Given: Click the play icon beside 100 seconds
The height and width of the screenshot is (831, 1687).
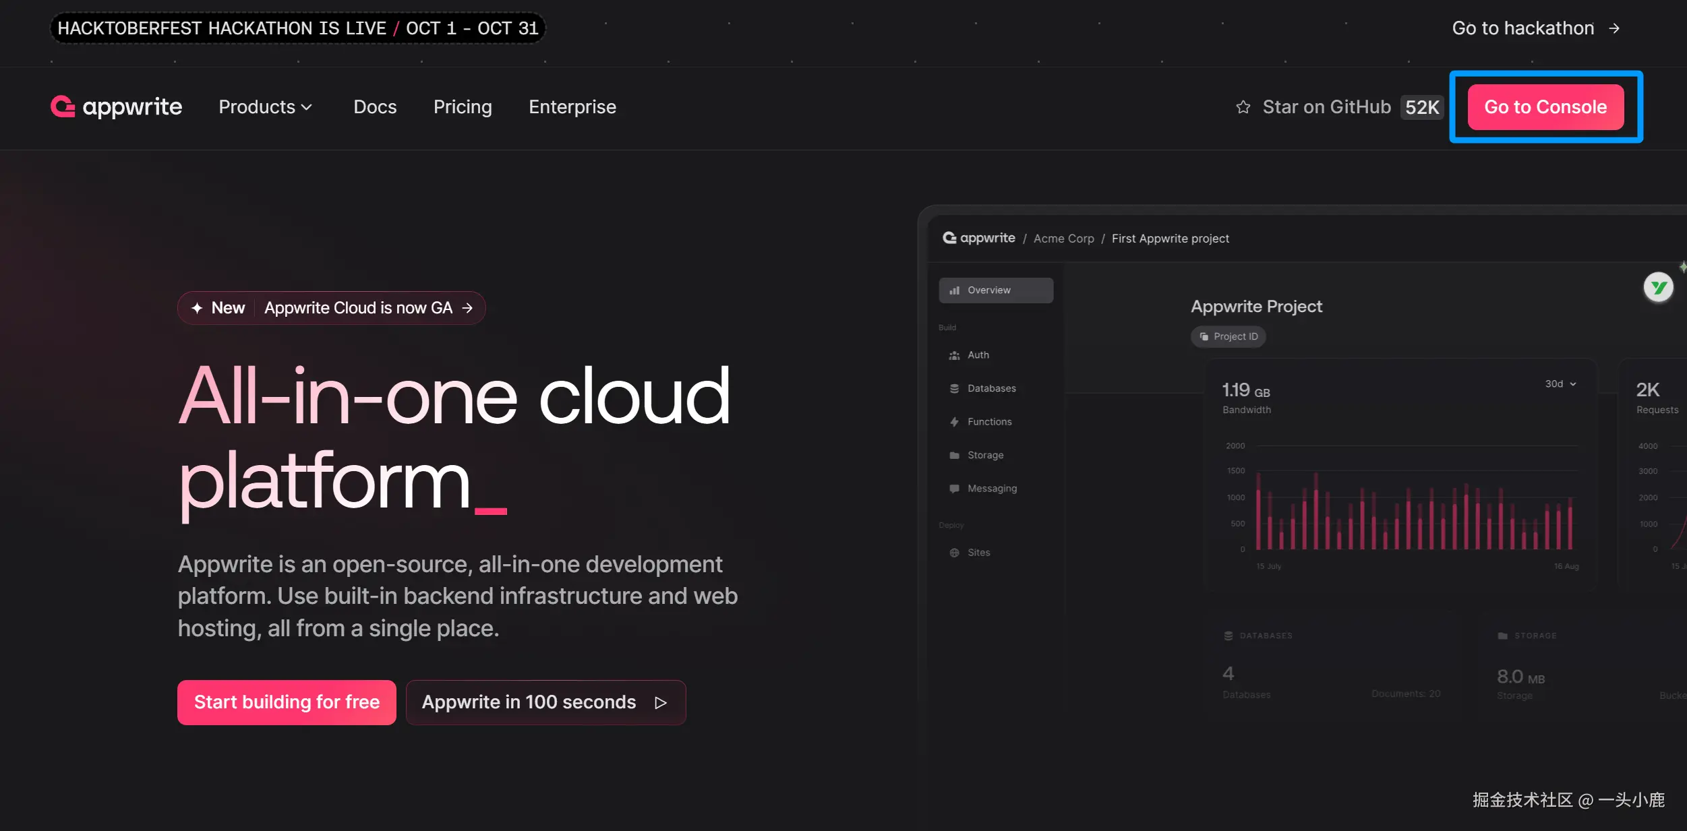Looking at the screenshot, I should (661, 702).
